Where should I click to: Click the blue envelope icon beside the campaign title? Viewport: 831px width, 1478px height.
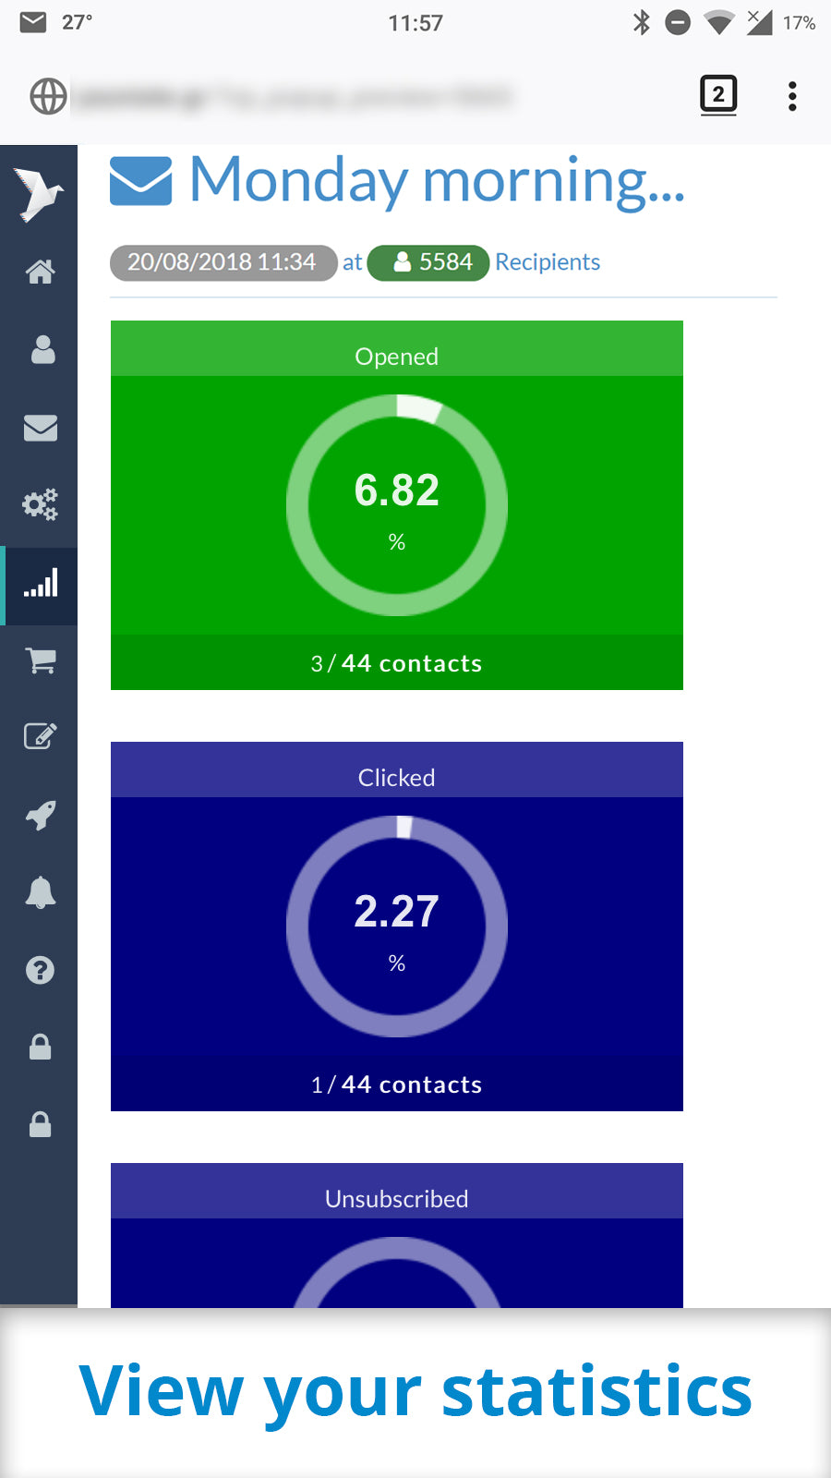[140, 181]
